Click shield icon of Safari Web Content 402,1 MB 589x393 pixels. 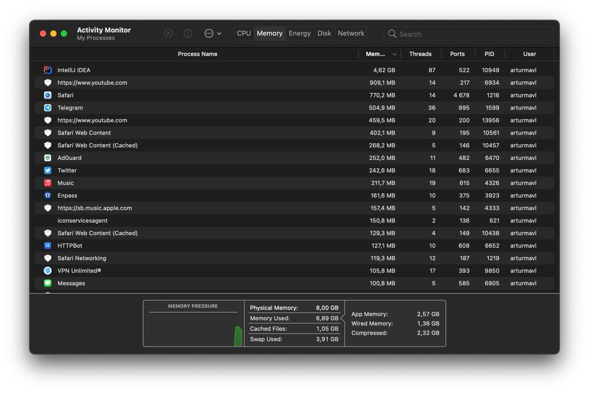tap(47, 133)
